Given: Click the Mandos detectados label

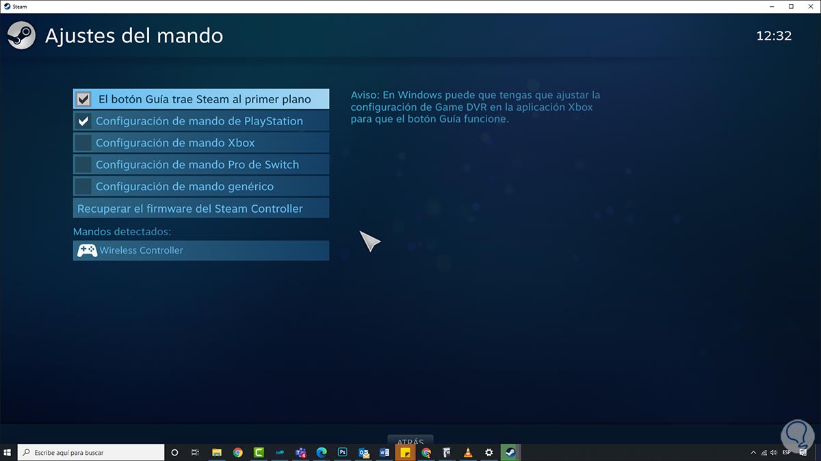Looking at the screenshot, I should [122, 231].
